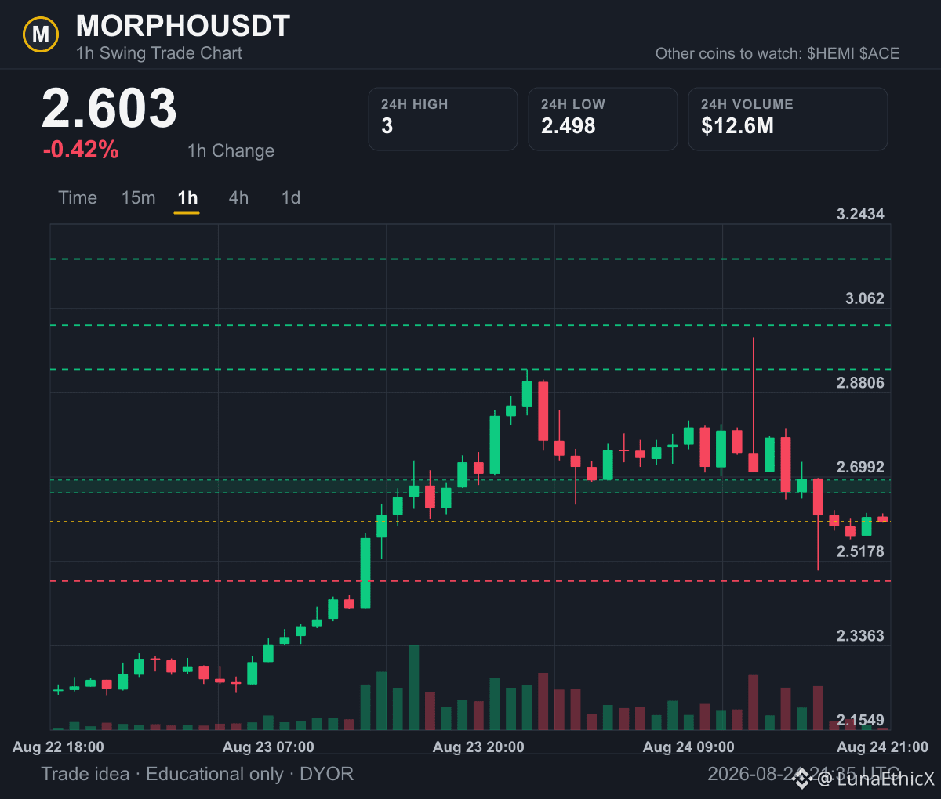Image resolution: width=941 pixels, height=799 pixels.
Task: Click the 2.8806 price axis label
Action: coord(860,382)
